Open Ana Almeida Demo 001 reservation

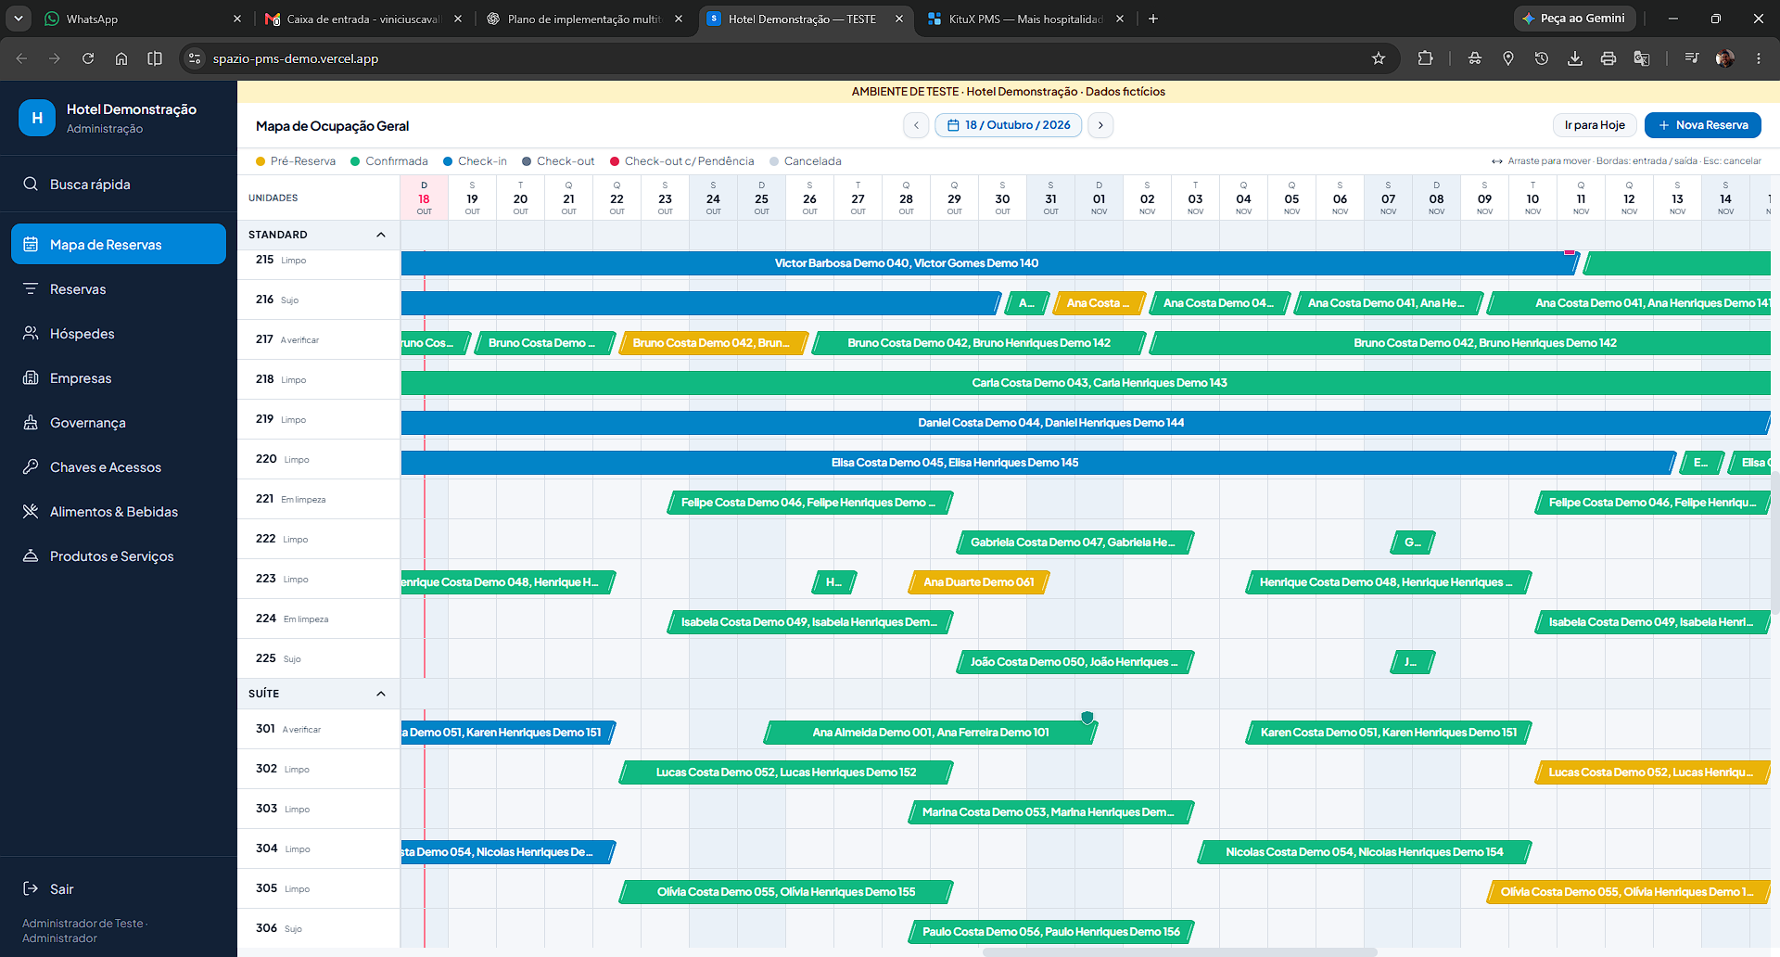931,733
